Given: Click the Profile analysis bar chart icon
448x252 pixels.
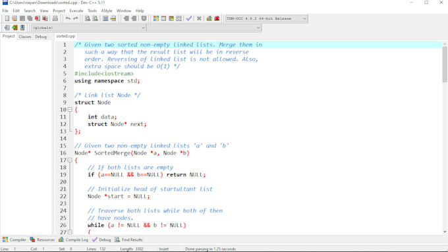Looking at the screenshot, I should (209, 18).
